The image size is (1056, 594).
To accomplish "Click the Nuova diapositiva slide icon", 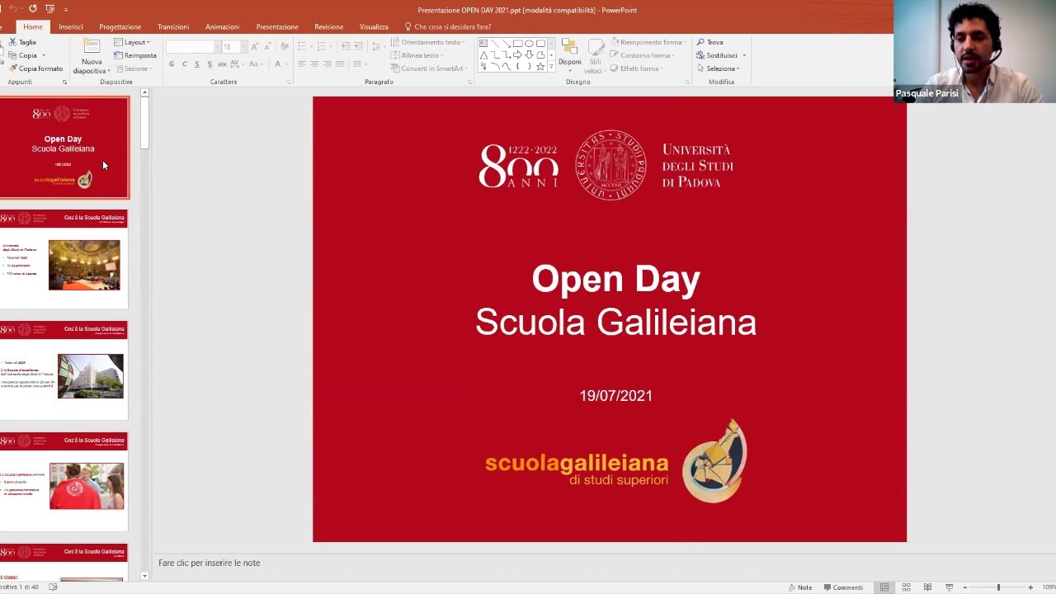I will point(92,47).
